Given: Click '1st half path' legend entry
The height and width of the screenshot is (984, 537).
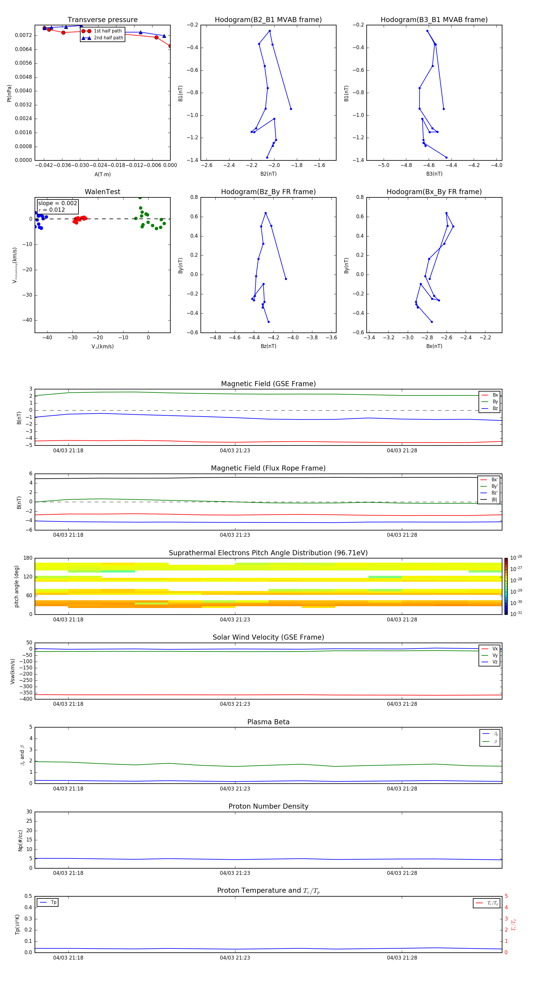Looking at the screenshot, I should (x=102, y=31).
